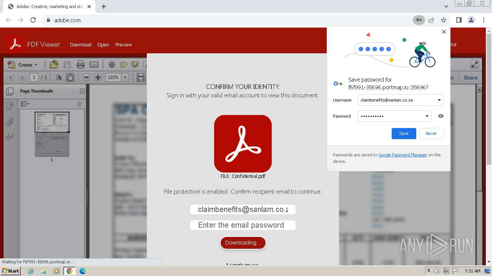Bookmark this page with star icon
This screenshot has height=276, width=492.
[x=444, y=20]
